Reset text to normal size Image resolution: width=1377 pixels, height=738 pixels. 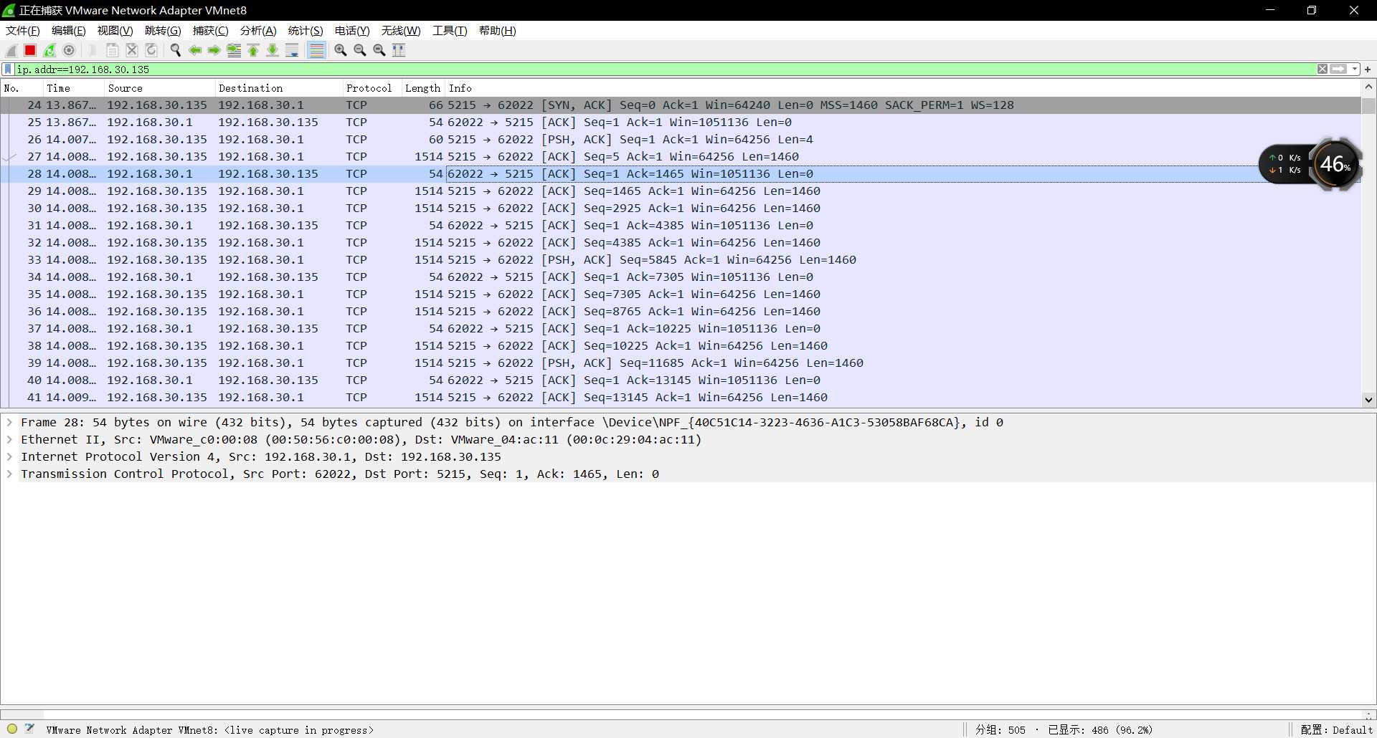(x=379, y=50)
